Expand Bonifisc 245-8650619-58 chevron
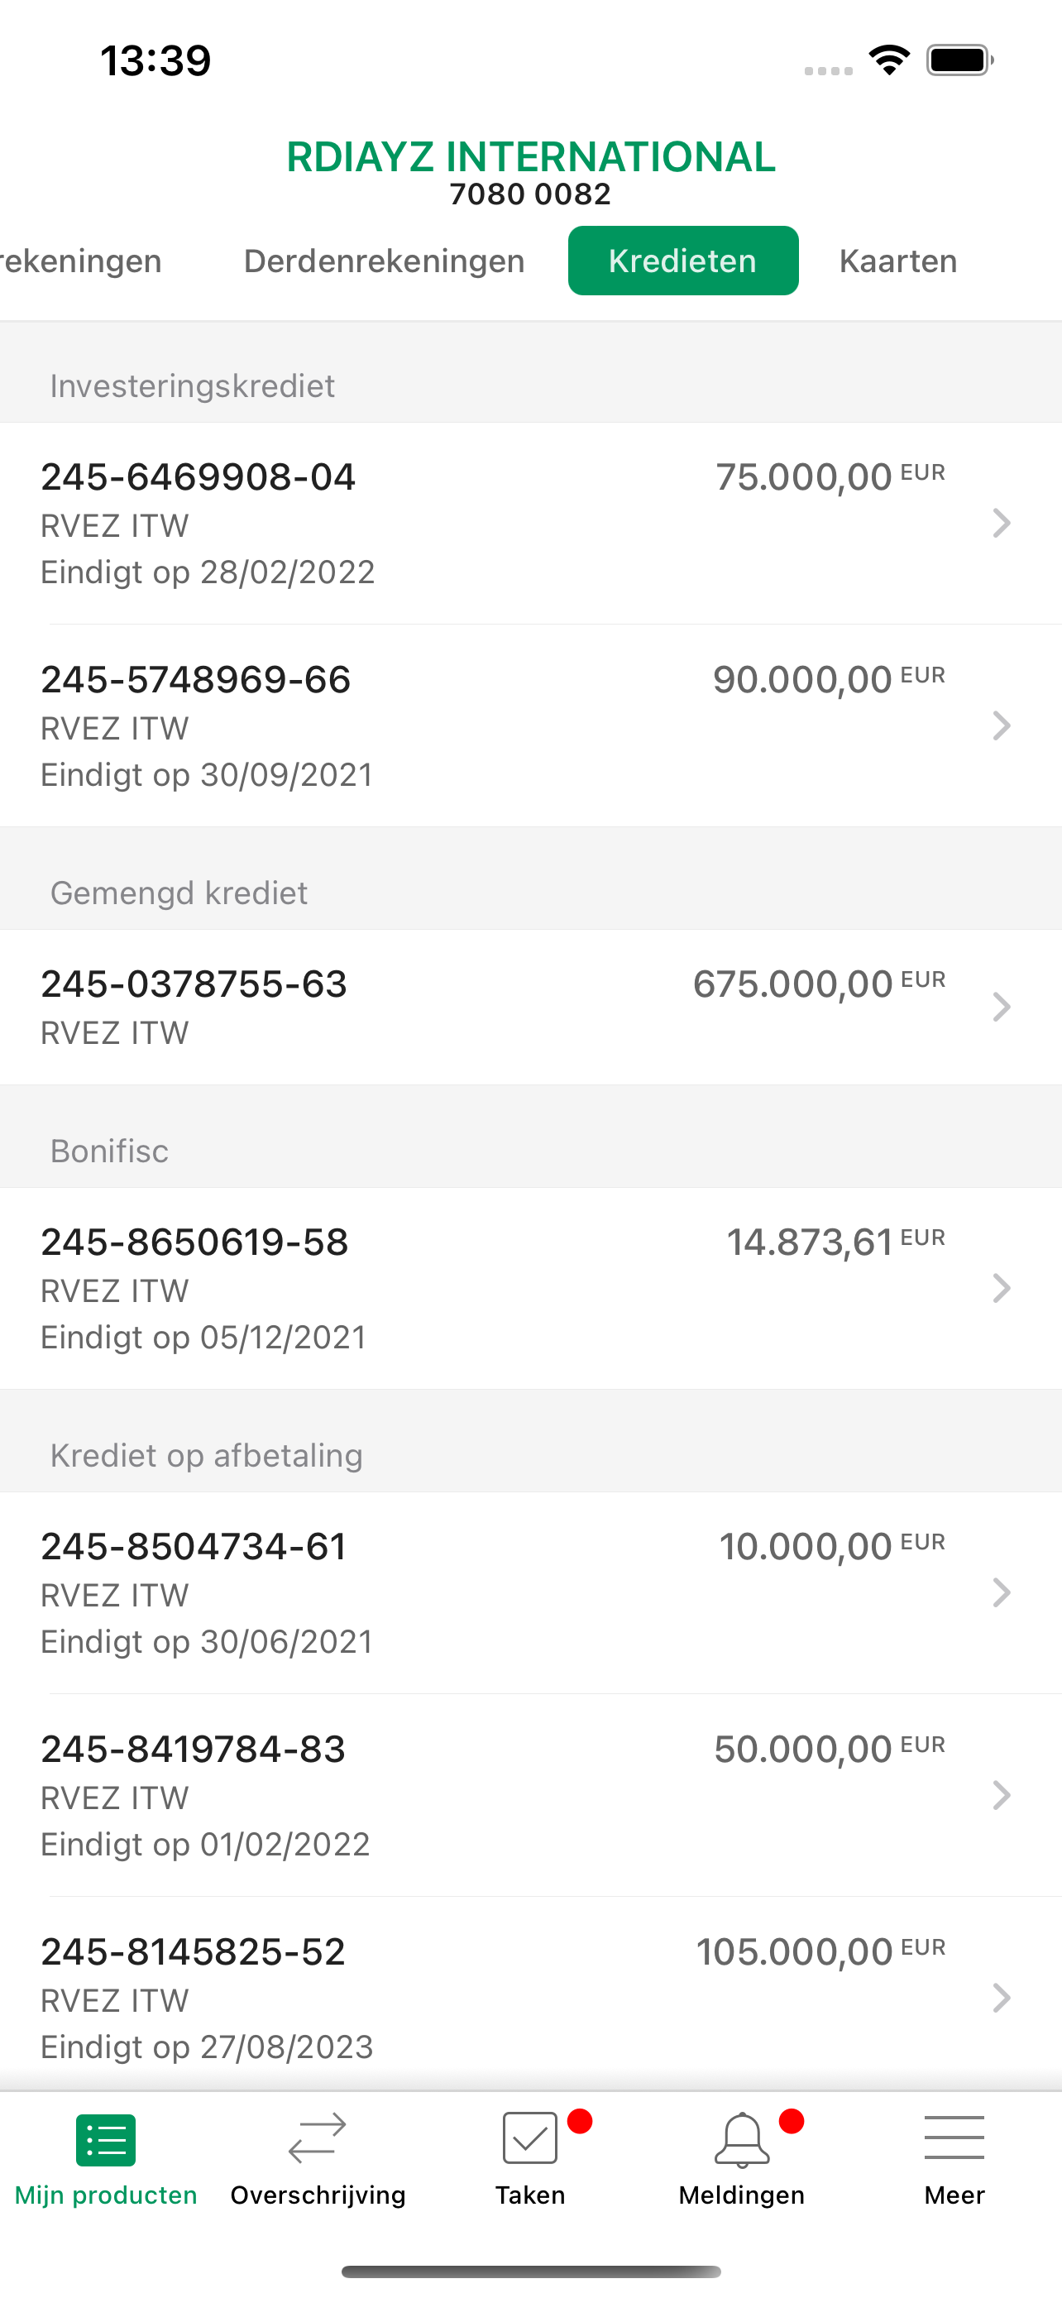The image size is (1062, 2298). click(1002, 1288)
